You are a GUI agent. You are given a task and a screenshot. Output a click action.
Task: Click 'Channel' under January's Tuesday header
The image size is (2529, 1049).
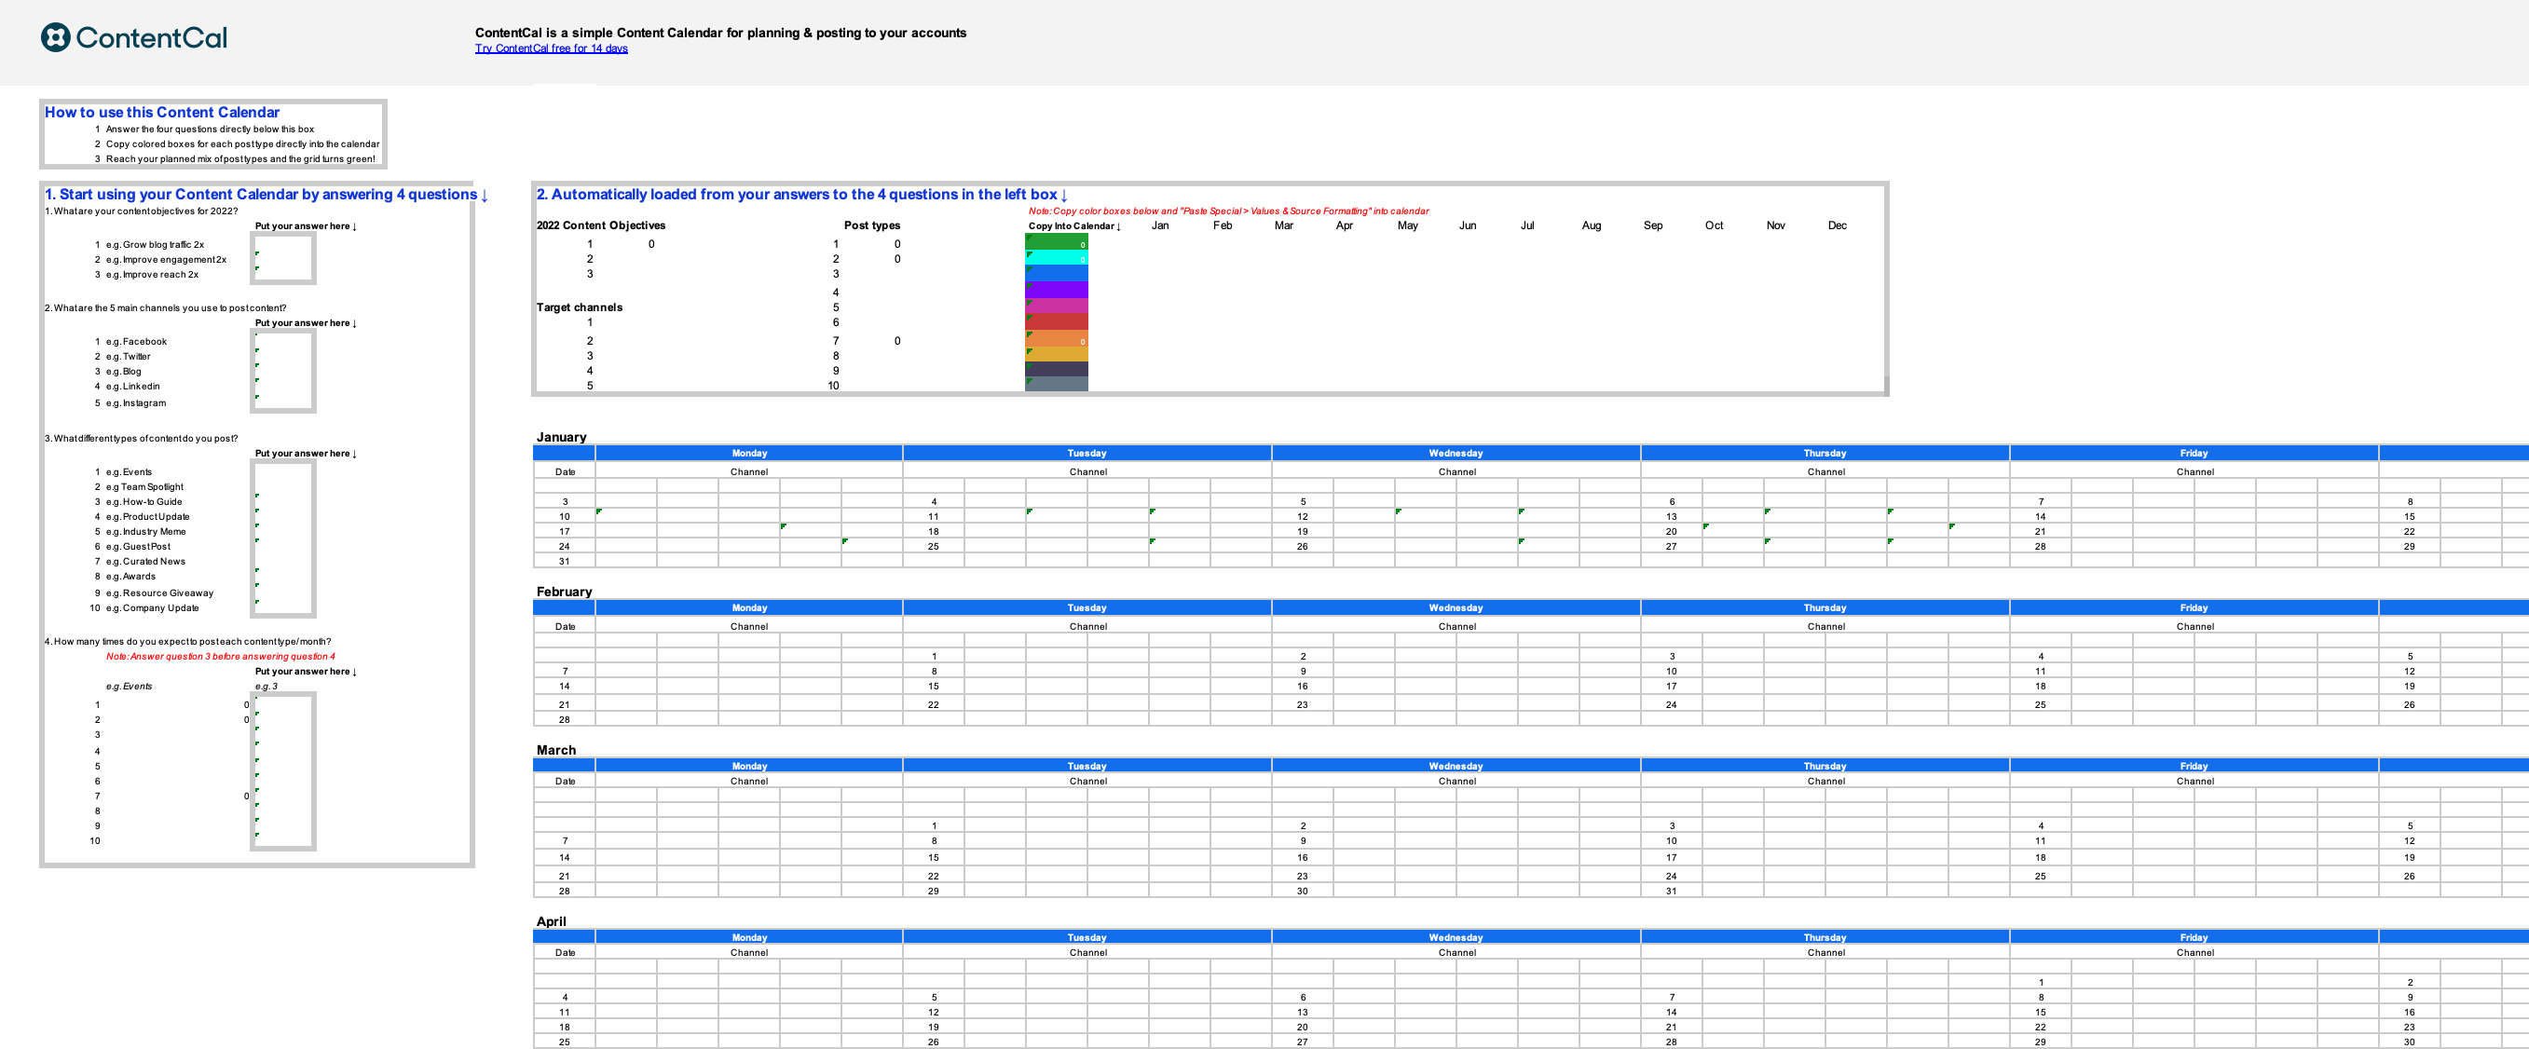coord(1087,472)
